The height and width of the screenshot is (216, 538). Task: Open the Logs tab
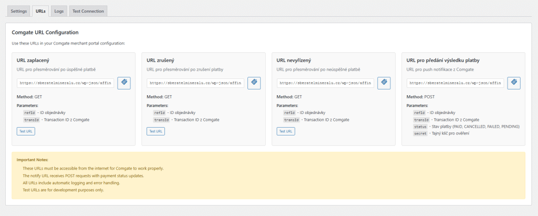pyautogui.click(x=59, y=11)
